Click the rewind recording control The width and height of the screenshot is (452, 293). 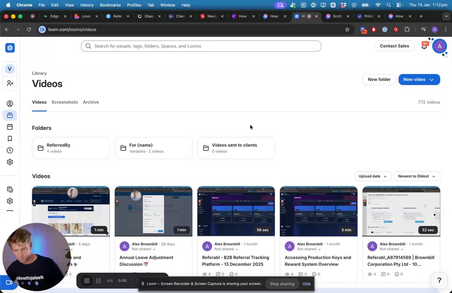pyautogui.click(x=110, y=281)
